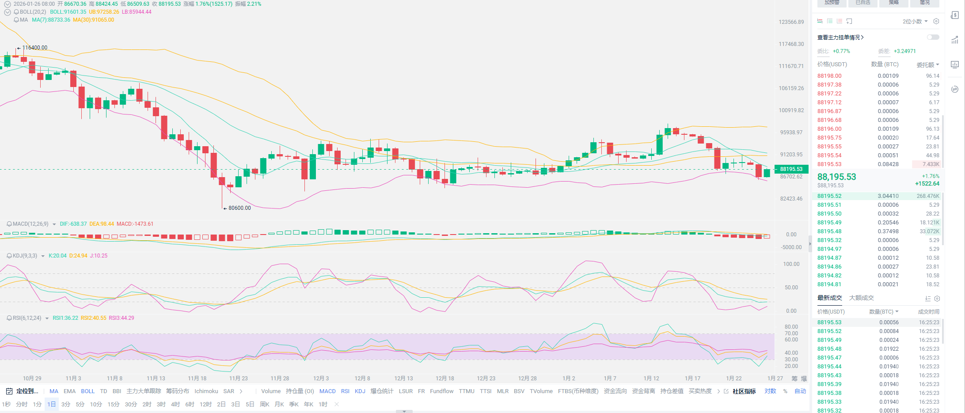Show only buy orders (green list icon)
Screen dimensions: 965x413
coord(830,21)
